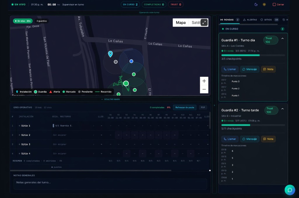299x198 pixels.
Task: Click the zoom out control on the map
Action: pos(204,89)
